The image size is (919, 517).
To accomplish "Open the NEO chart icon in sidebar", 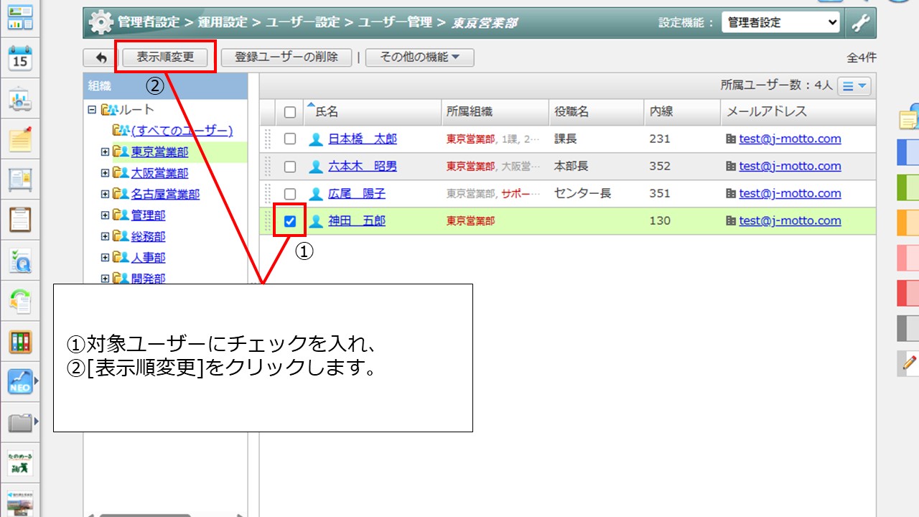I will pos(20,382).
